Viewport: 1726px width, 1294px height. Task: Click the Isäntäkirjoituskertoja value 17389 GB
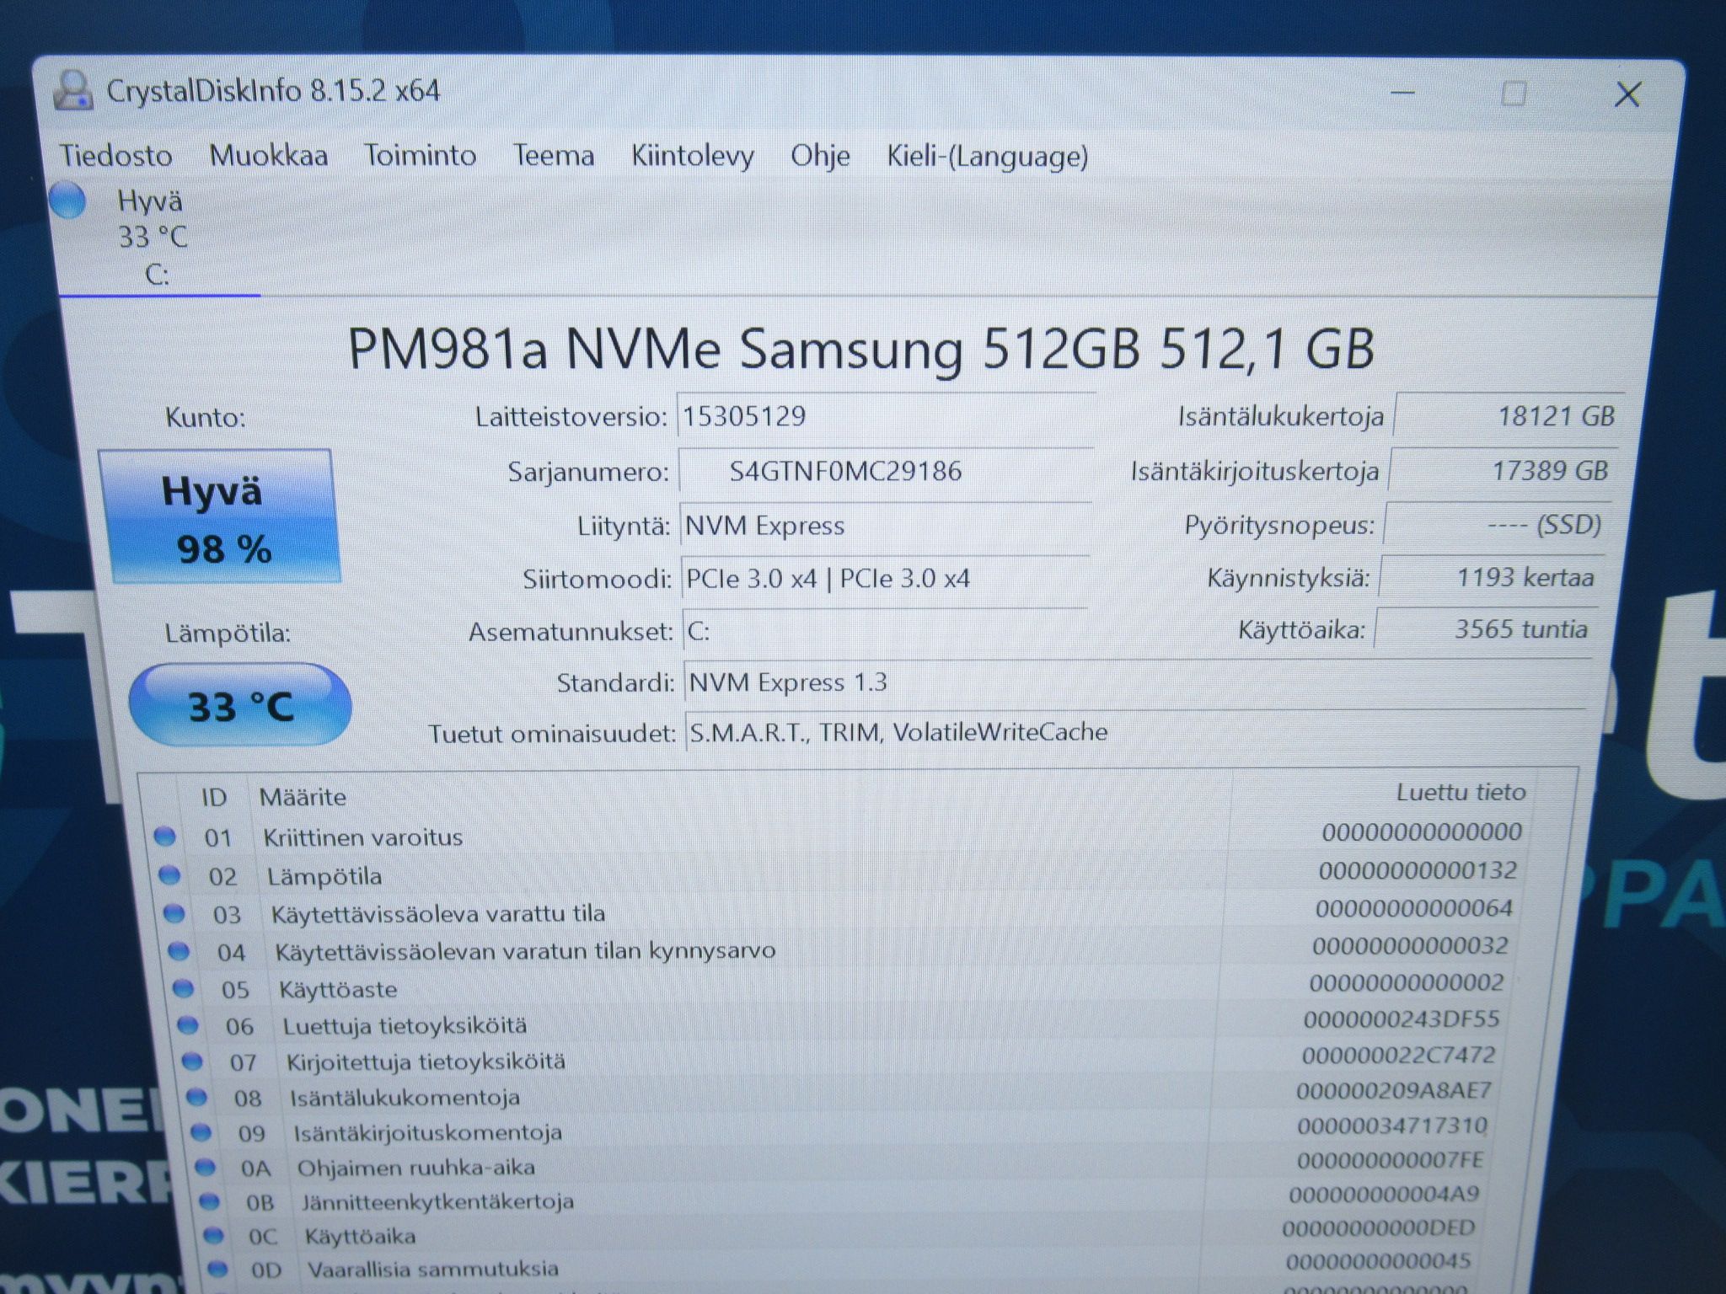point(1504,470)
